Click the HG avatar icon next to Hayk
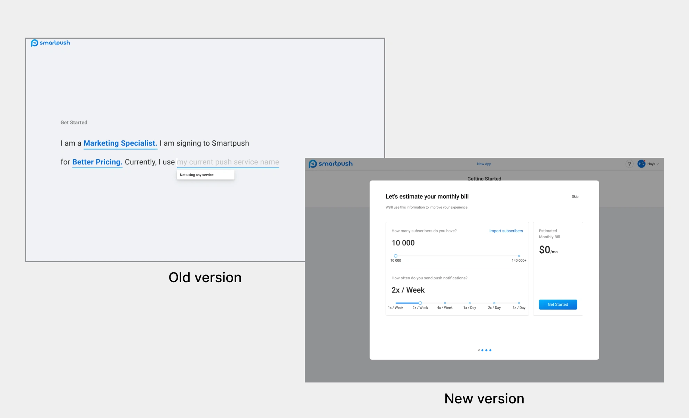The height and width of the screenshot is (418, 689). pyautogui.click(x=642, y=164)
